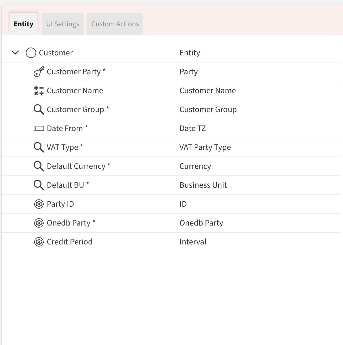Image resolution: width=343 pixels, height=345 pixels.
Task: Switch to the UI Settings tab
Action: pos(63,24)
